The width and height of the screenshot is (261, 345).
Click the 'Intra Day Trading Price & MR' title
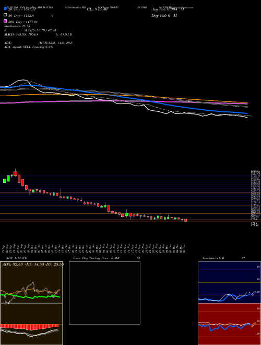(96, 258)
